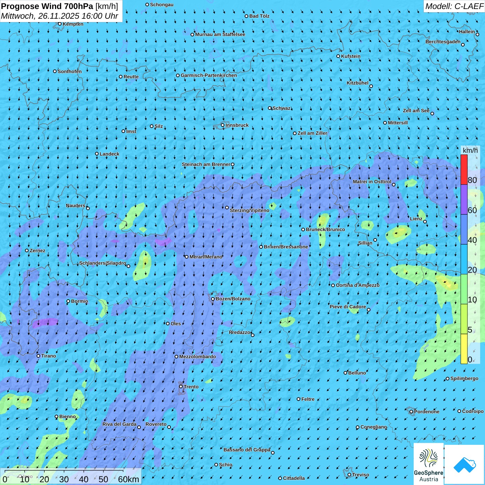This screenshot has width=485, height=485.
Task: Click the date 'Mittwoch, 26.11.2025 16:00 Uhr'
Action: point(59,16)
